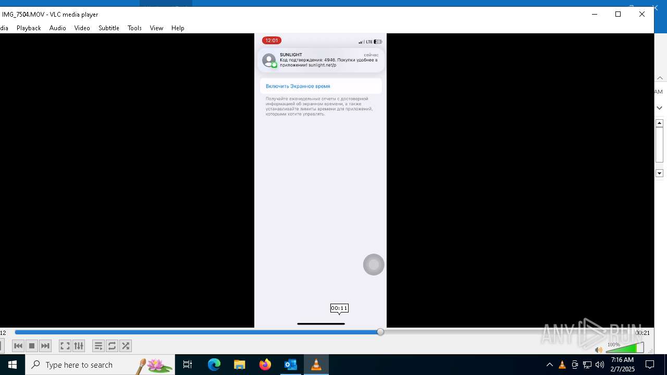Open the Windows Start menu
This screenshot has height=375, width=667.
(13, 365)
